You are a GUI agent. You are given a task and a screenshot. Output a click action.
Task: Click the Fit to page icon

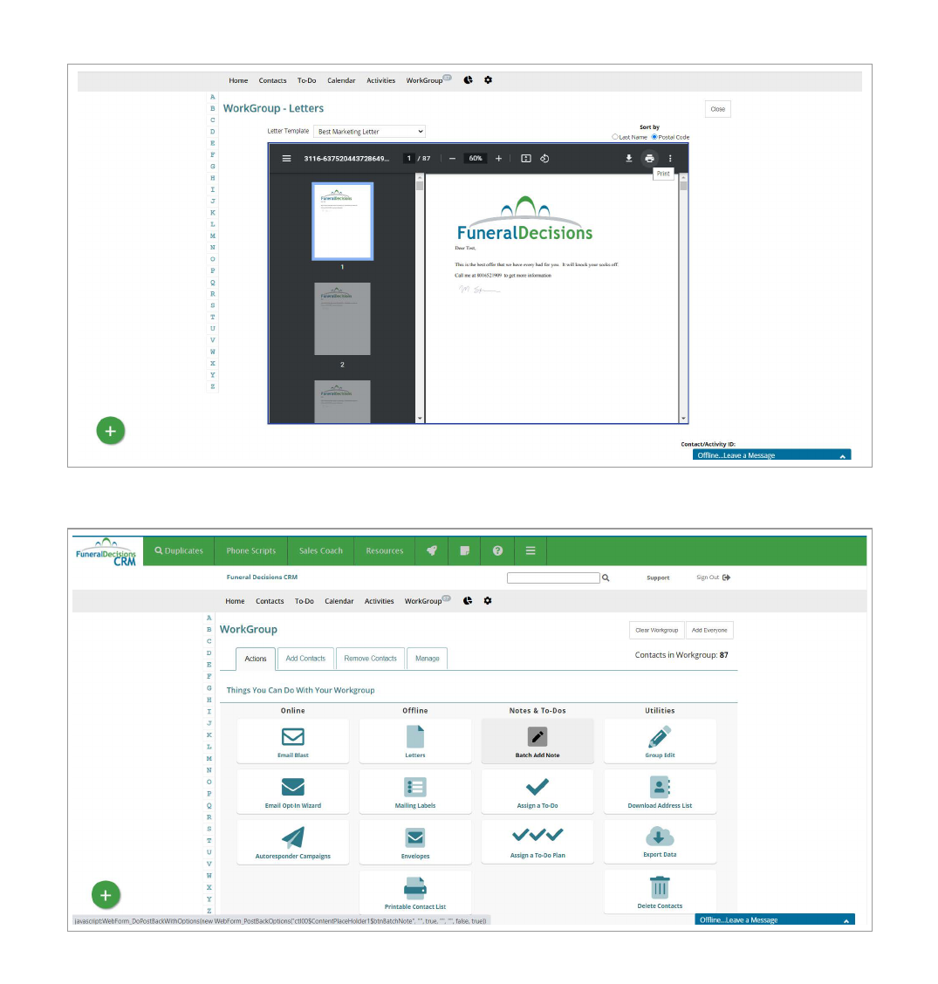pos(525,159)
